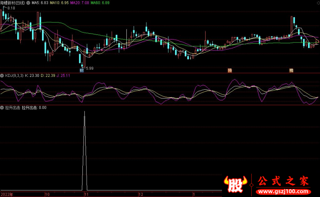The height and width of the screenshot is (197, 320).
Task: Select the MA10: 6.95 indicator label
Action: coord(59,3)
